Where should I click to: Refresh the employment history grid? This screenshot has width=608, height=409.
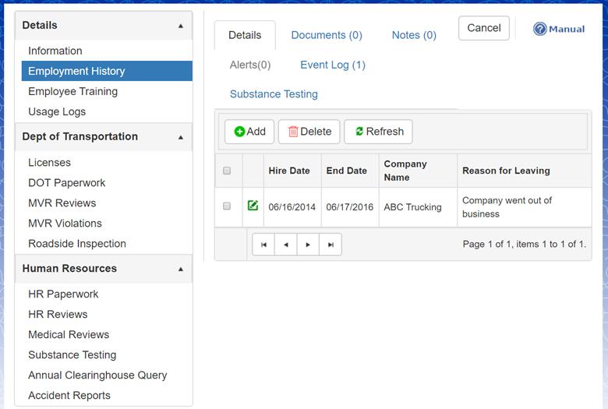379,132
